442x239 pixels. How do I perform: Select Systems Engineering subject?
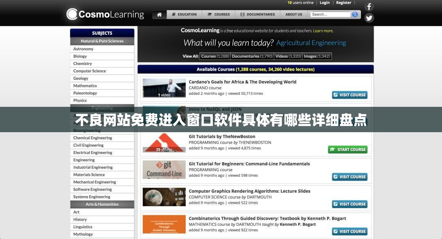(102, 197)
